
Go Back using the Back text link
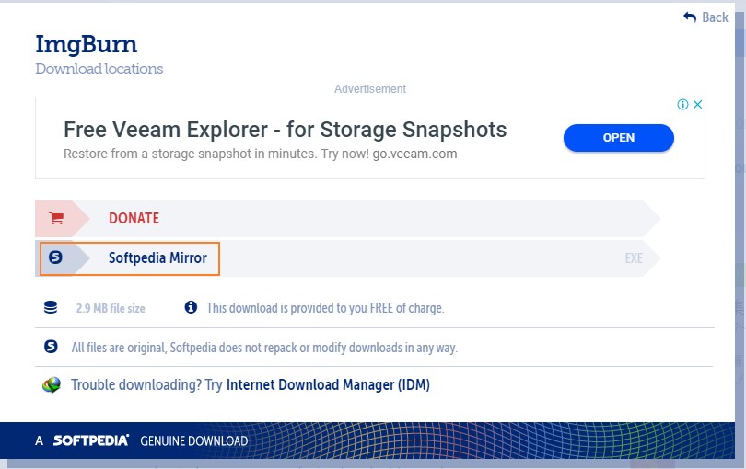(715, 17)
